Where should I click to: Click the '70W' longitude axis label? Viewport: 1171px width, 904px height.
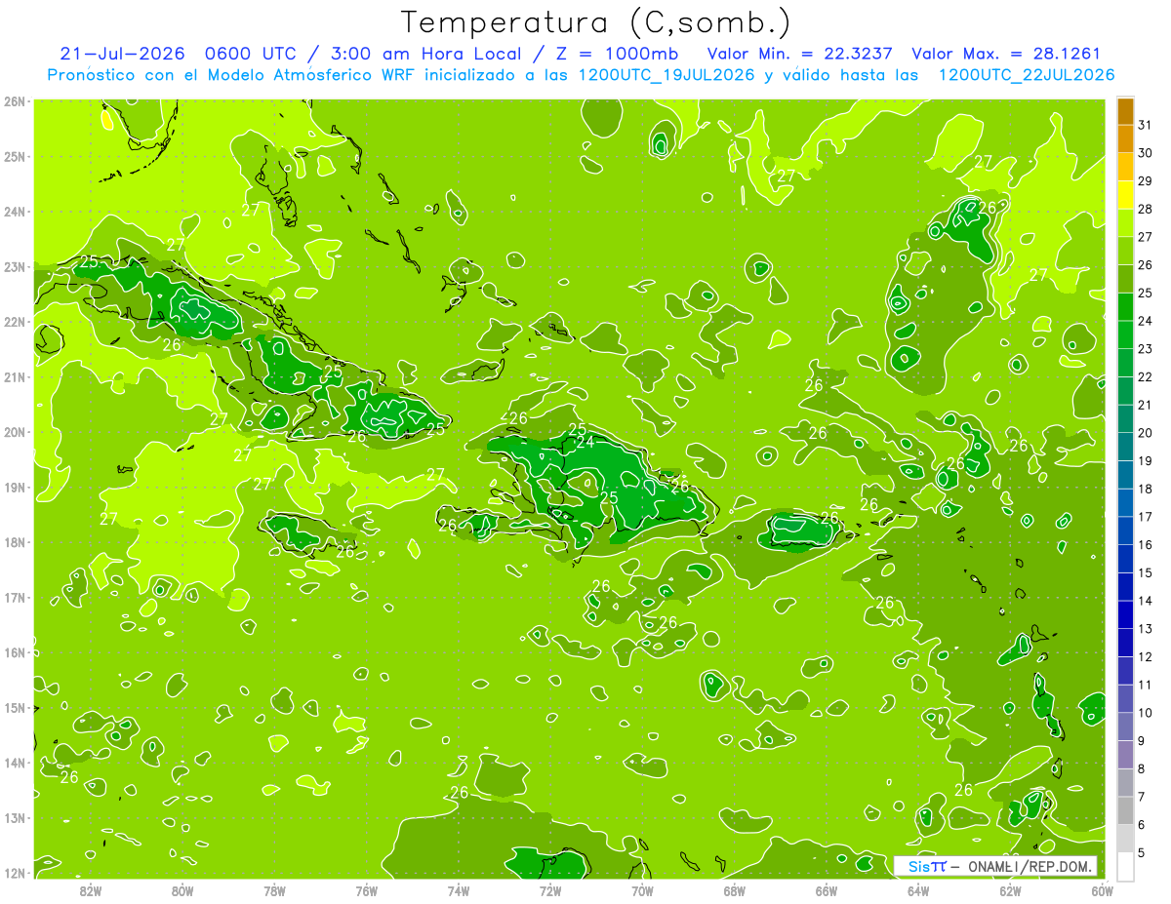point(642,889)
